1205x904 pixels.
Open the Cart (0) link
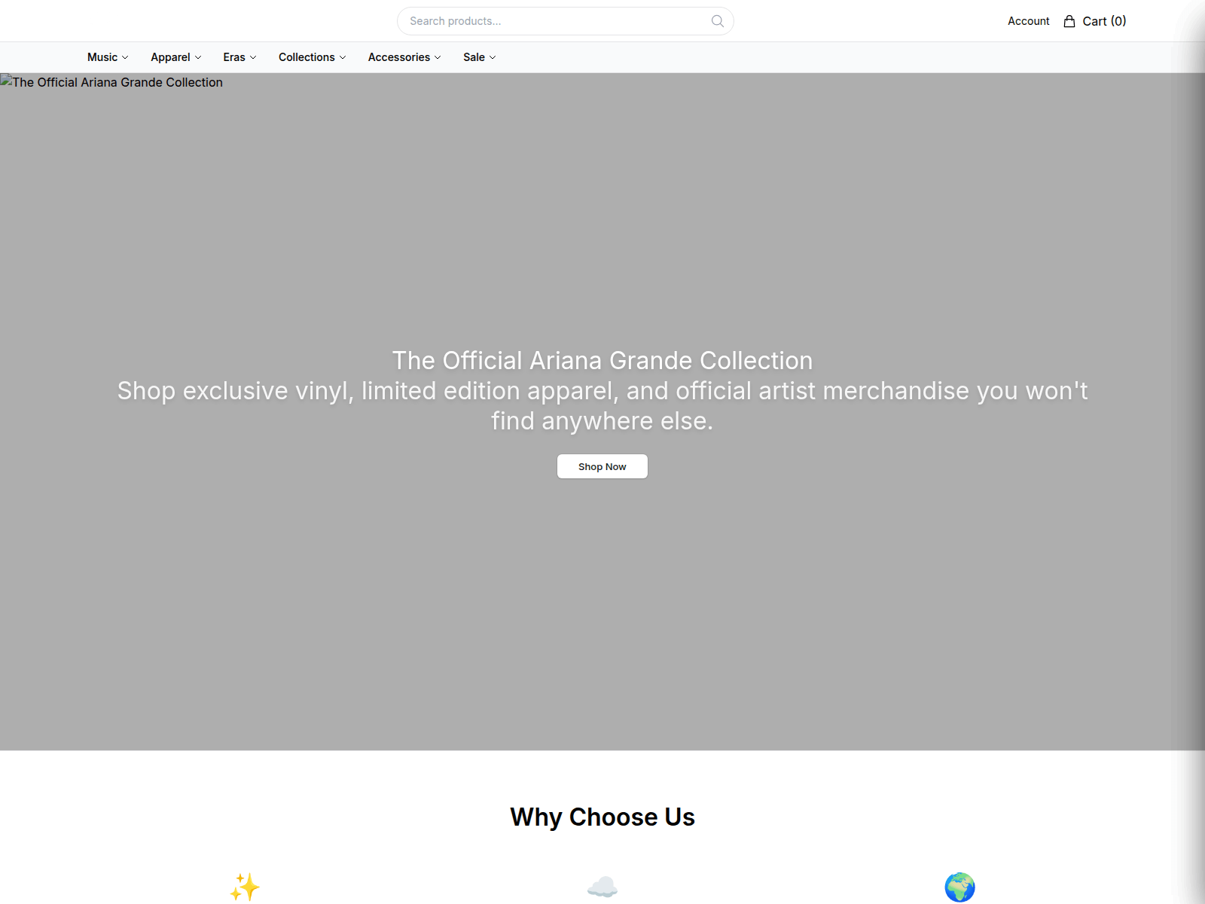pos(1094,21)
